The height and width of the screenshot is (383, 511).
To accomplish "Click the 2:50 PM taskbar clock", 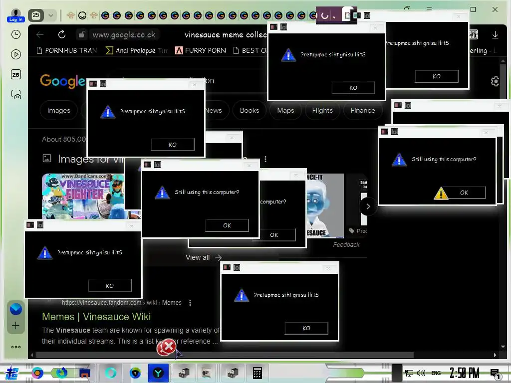I will point(465,373).
